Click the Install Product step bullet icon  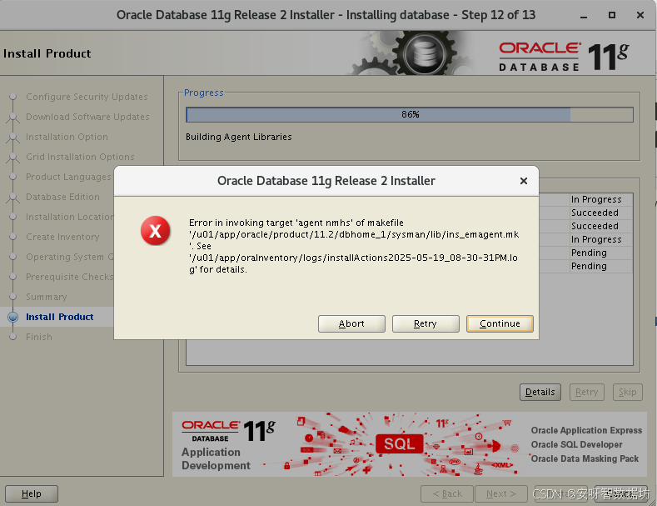pos(13,318)
